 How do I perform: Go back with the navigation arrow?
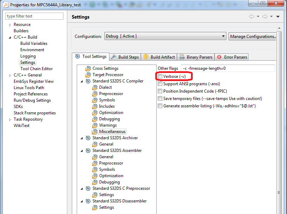(x=252, y=17)
